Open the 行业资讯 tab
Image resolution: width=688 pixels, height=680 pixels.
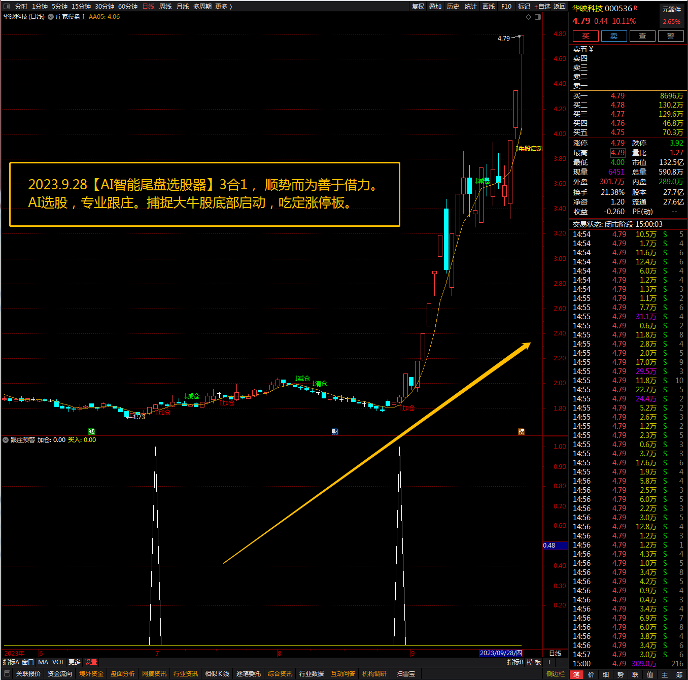pyautogui.click(x=186, y=674)
